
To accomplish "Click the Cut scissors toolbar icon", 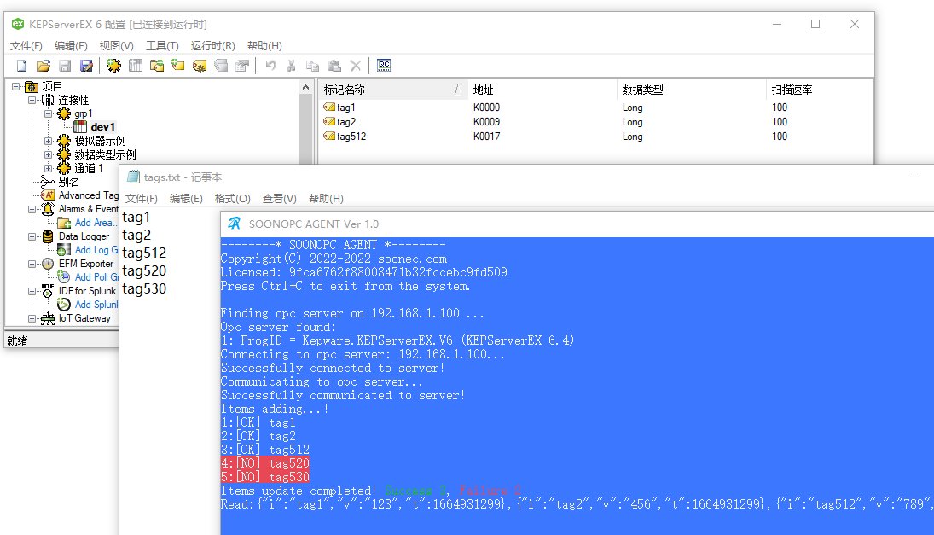I will [x=291, y=66].
